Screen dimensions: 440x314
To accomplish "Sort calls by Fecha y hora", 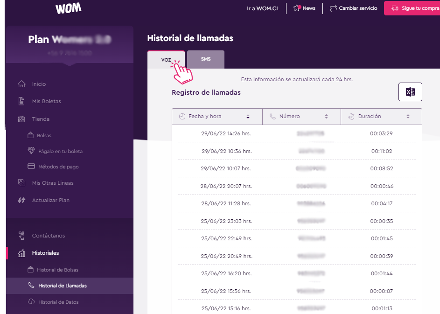I will (248, 117).
